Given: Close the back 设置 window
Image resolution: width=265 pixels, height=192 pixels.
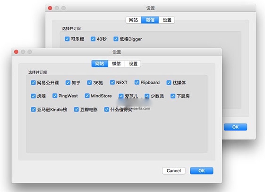Looking at the screenshot, I should (50, 8).
